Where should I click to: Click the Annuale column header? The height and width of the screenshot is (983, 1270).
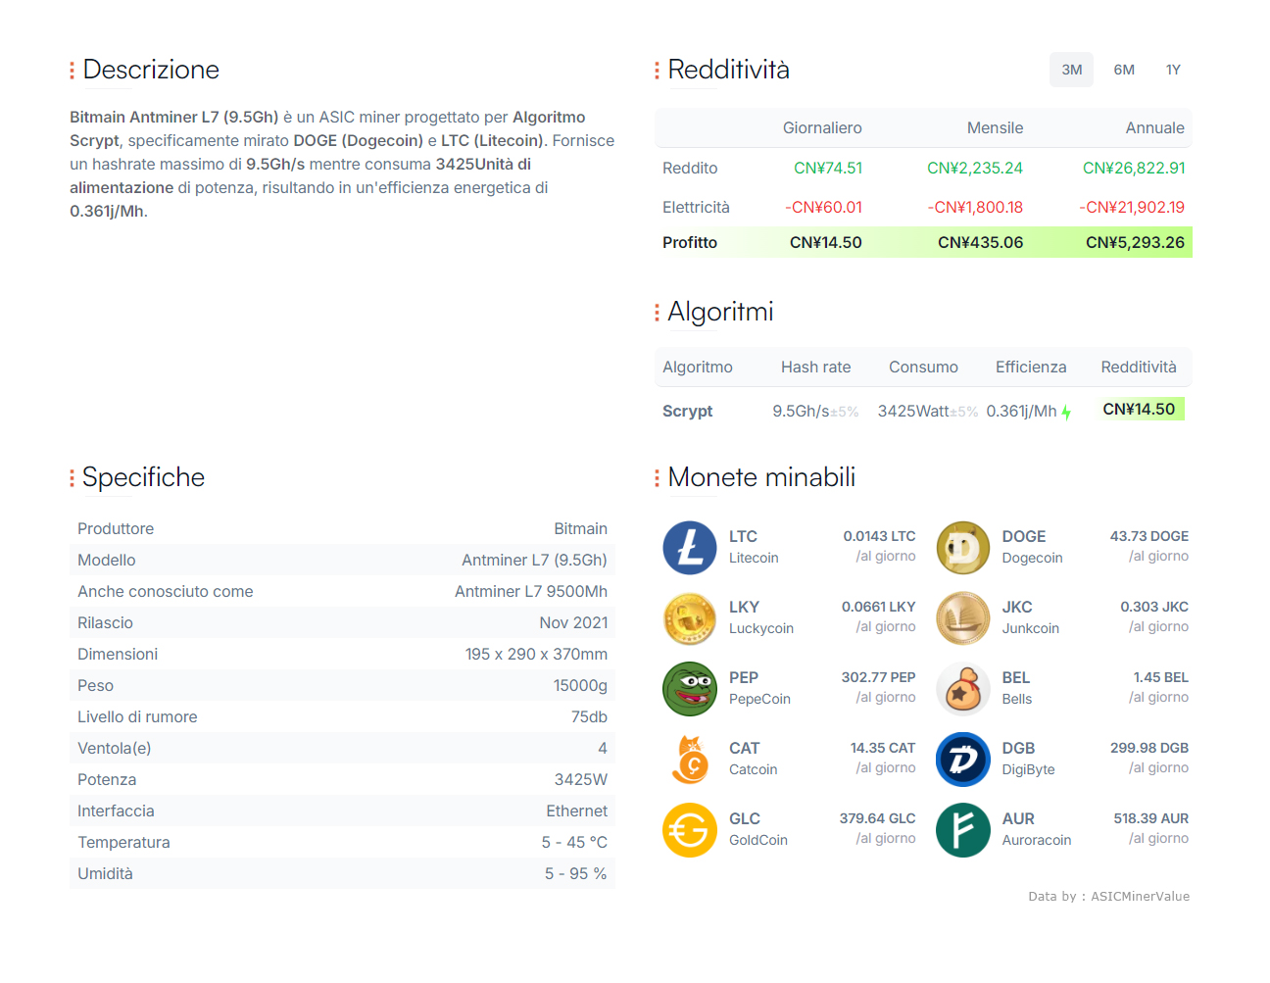coord(1154,127)
